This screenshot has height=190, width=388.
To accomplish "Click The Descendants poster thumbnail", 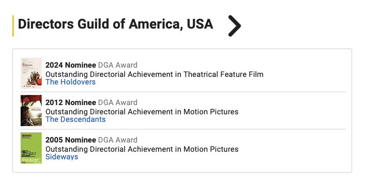I will click(31, 111).
